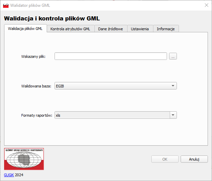Click the Formaty raportów xls field
Screen dimensions: 212x181
(112, 115)
